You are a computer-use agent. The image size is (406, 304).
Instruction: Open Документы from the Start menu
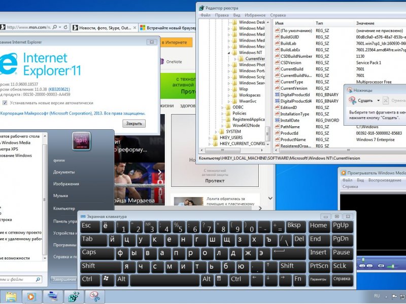64,172
